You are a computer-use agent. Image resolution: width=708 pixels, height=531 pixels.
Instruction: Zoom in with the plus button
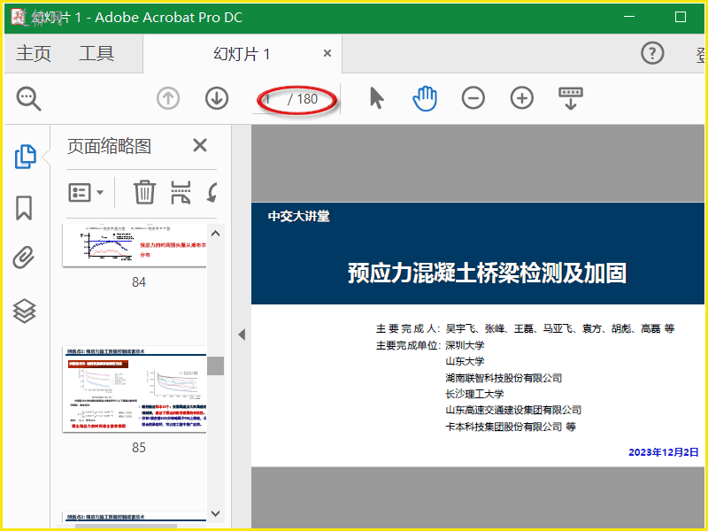point(522,98)
